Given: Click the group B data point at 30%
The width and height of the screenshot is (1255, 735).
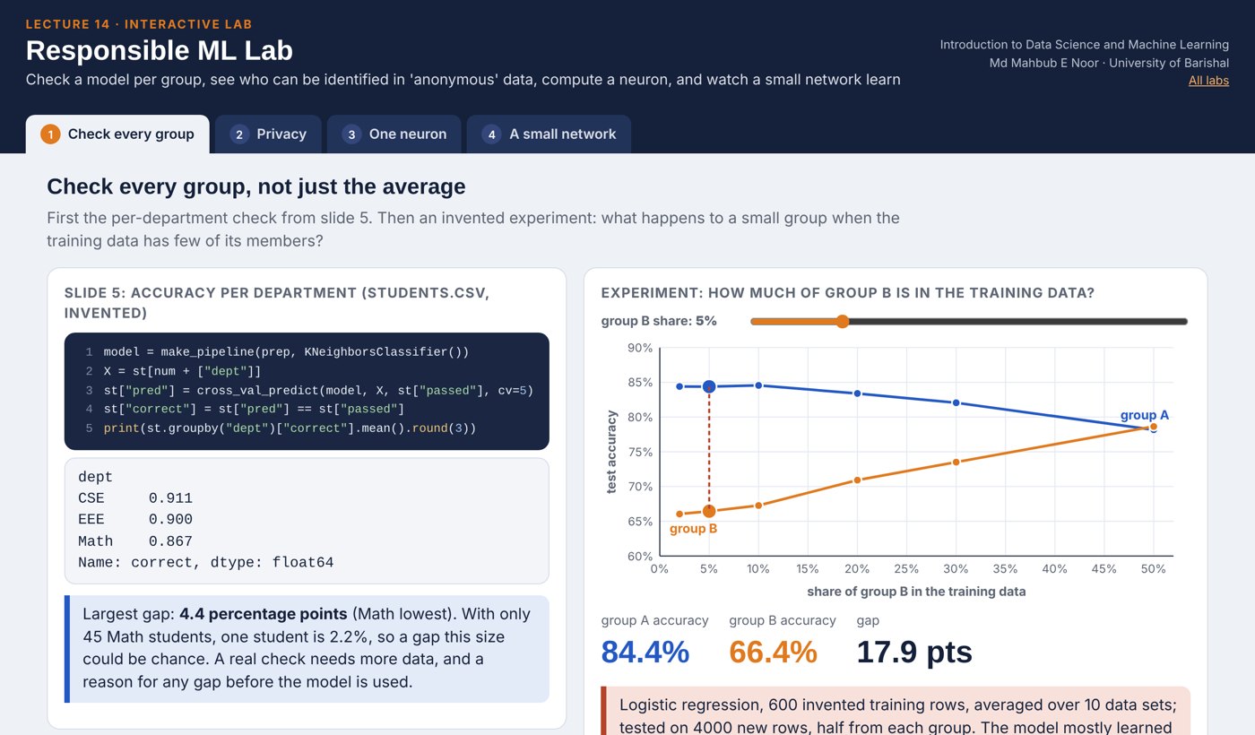Looking at the screenshot, I should (956, 463).
